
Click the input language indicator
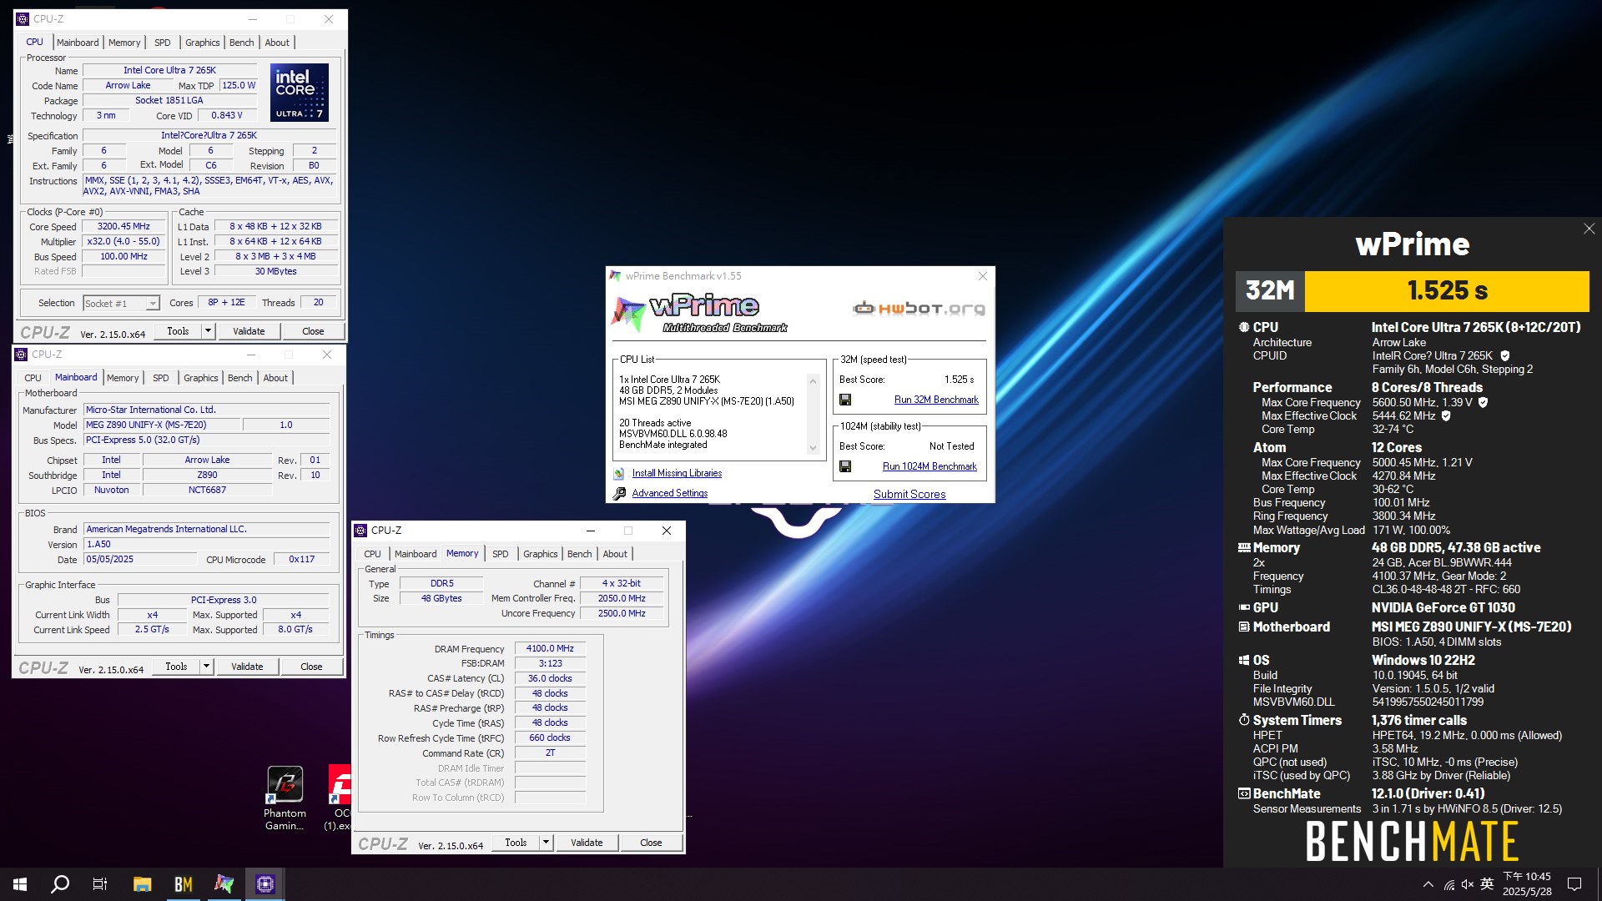1487,884
